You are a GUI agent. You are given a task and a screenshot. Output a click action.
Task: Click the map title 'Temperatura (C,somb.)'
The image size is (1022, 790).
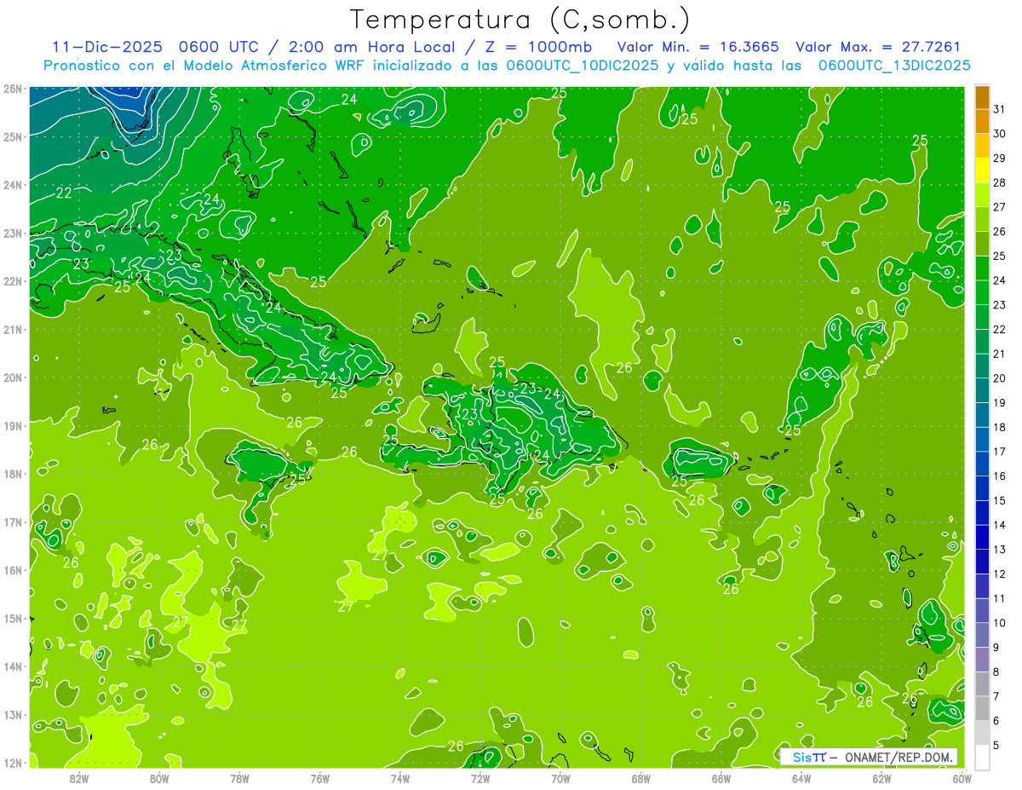point(520,20)
